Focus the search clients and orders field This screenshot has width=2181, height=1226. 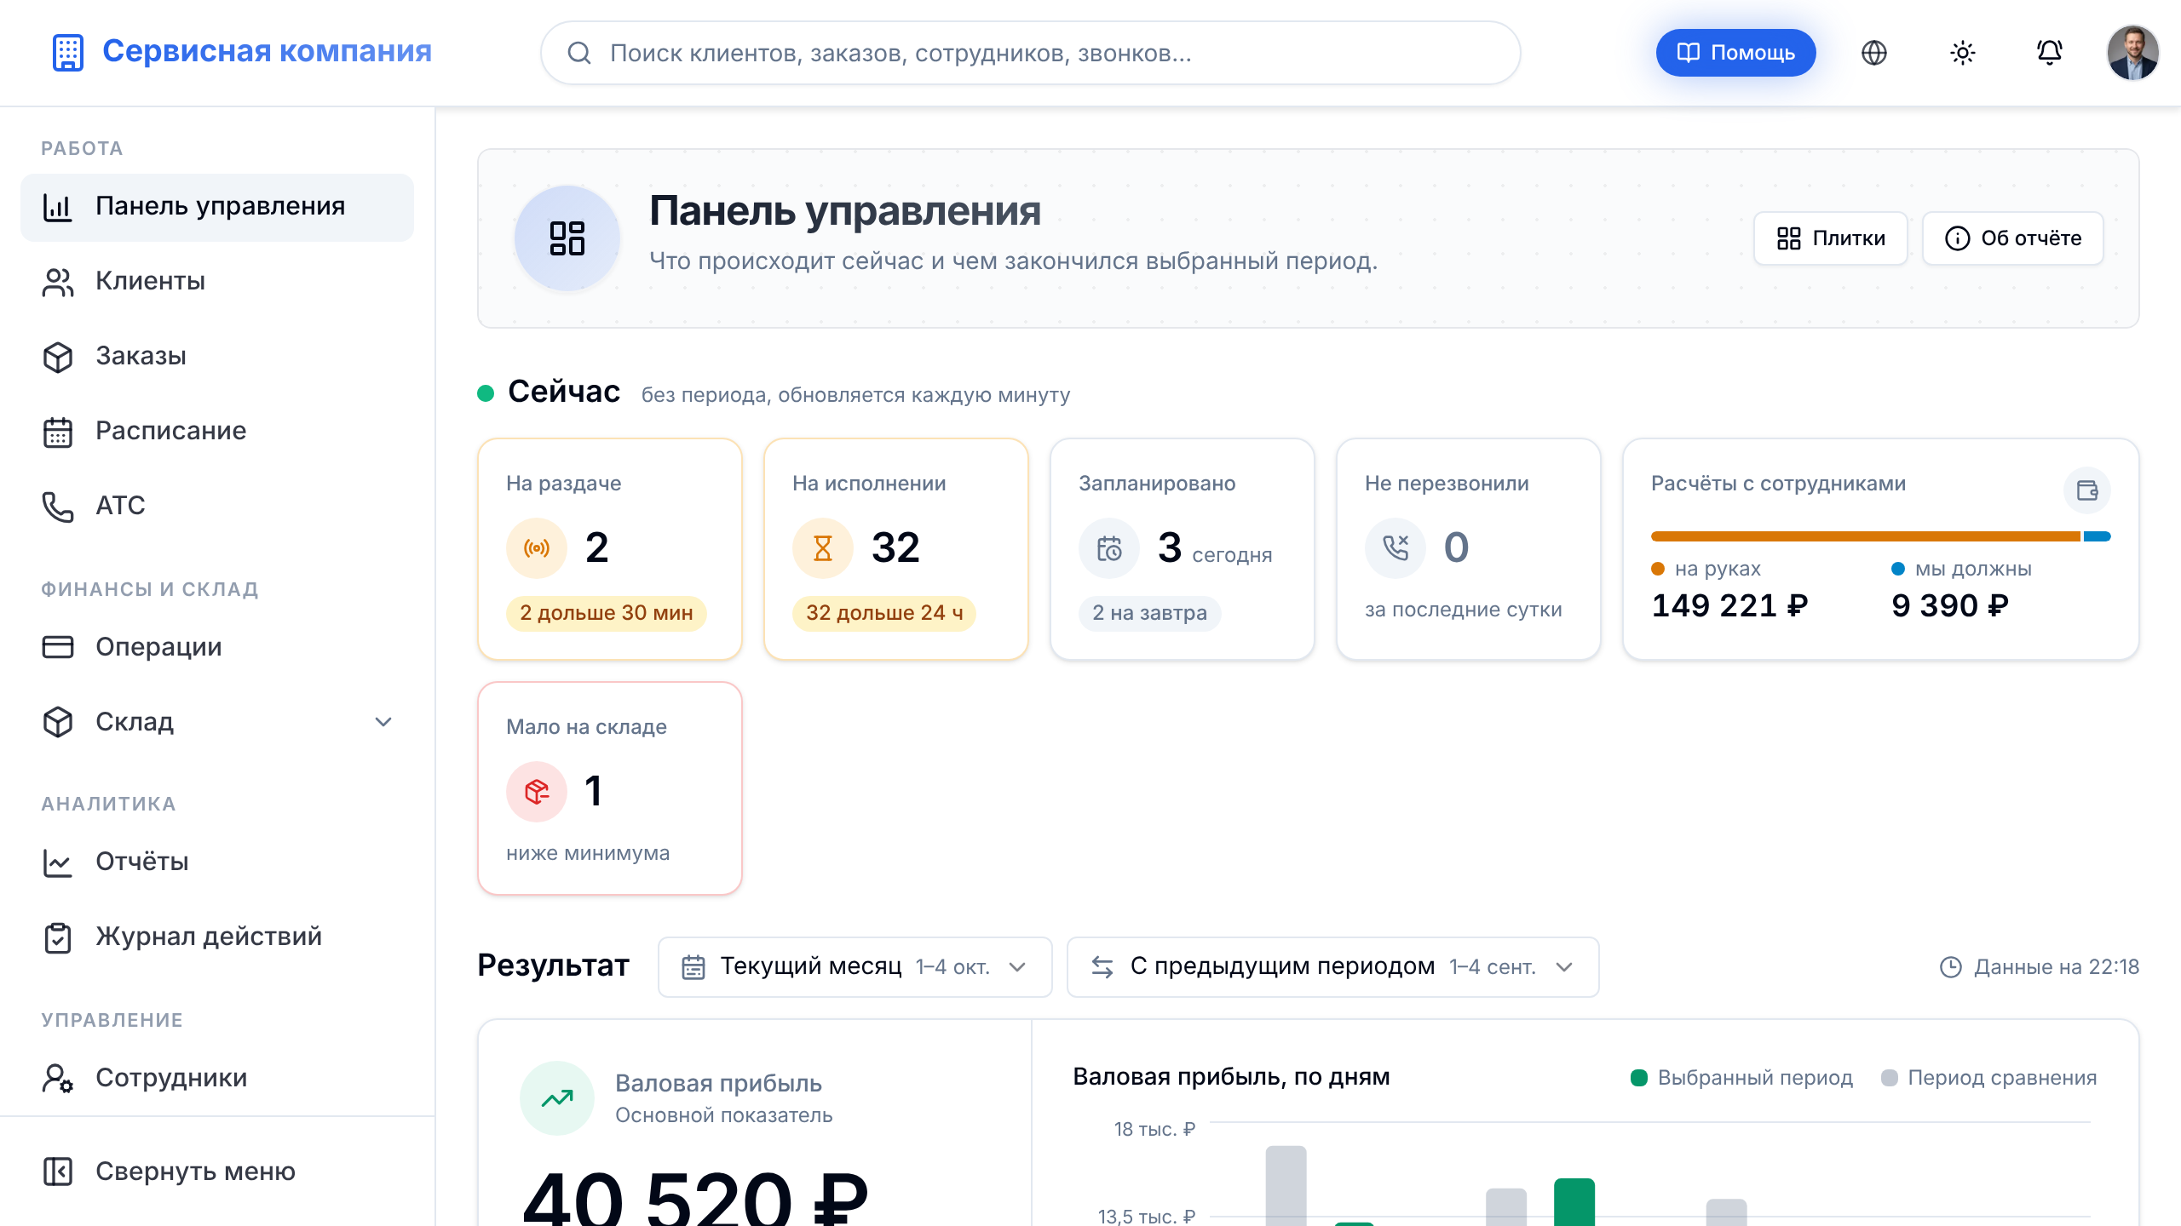click(1030, 53)
